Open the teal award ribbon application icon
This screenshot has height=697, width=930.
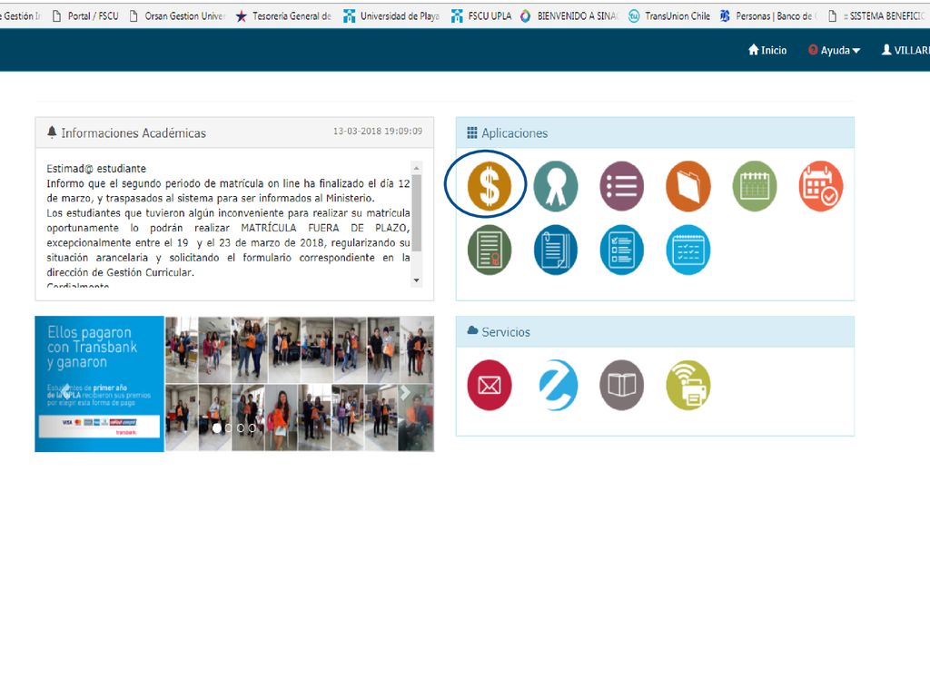(x=556, y=186)
